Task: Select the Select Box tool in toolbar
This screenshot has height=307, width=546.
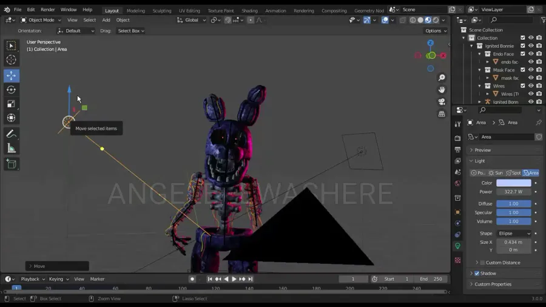Action: pos(11,46)
